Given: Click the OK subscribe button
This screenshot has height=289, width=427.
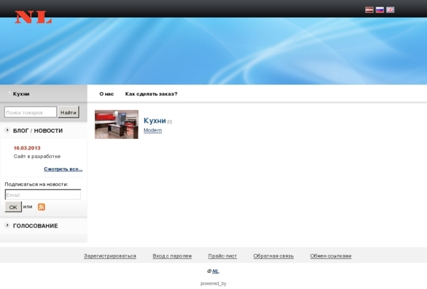Looking at the screenshot, I should 13,208.
